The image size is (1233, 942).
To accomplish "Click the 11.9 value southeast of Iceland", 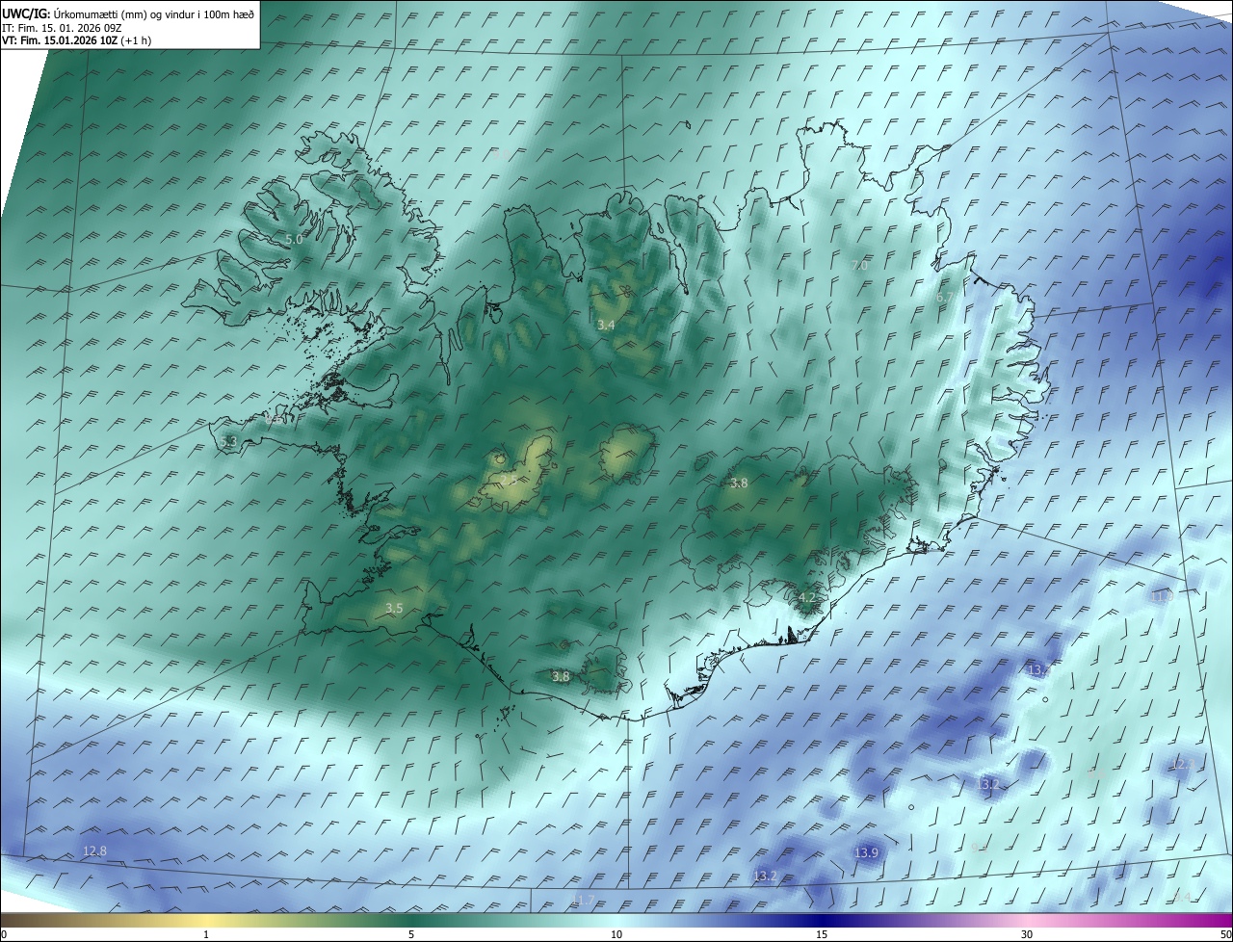I will [1163, 597].
